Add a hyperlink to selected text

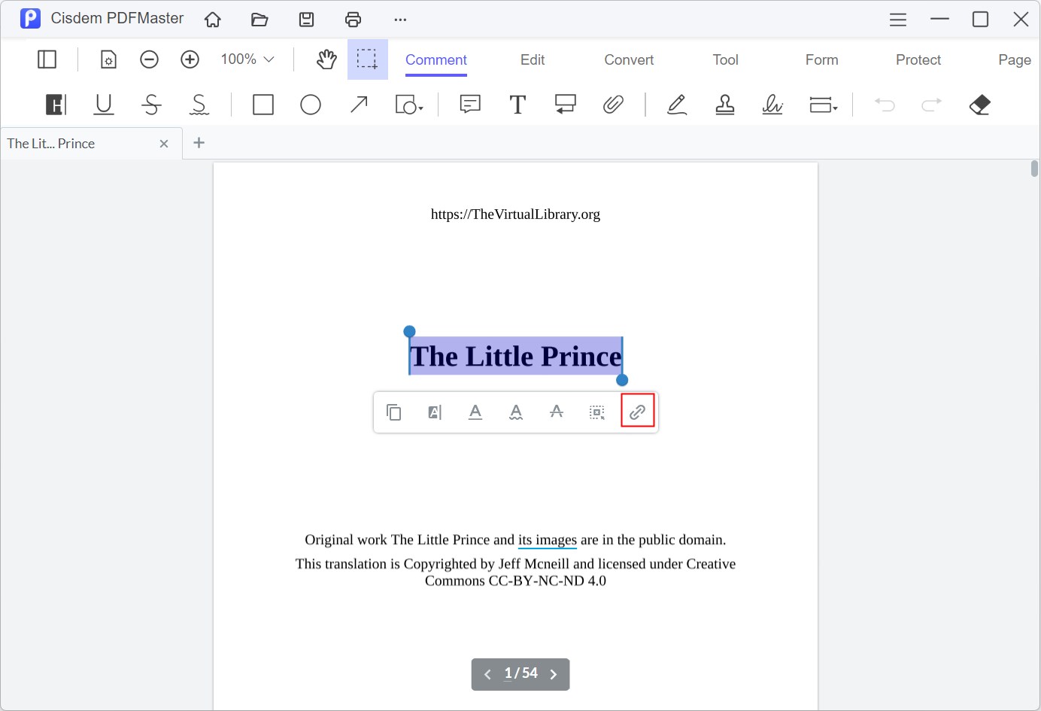click(637, 412)
